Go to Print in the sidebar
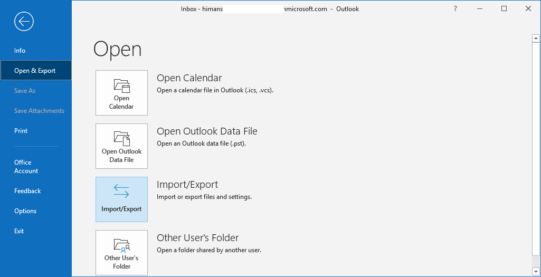 21,131
